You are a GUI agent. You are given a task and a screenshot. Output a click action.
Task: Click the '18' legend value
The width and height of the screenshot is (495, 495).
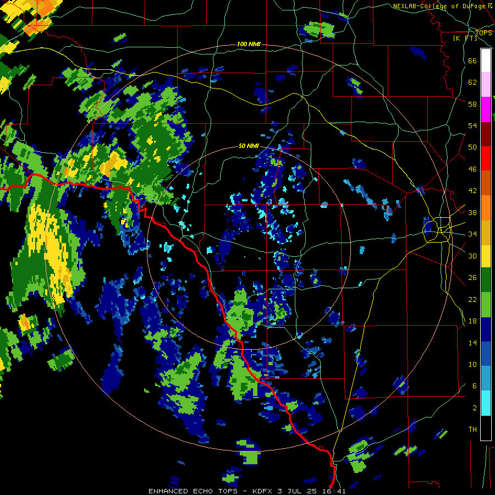pos(472,321)
